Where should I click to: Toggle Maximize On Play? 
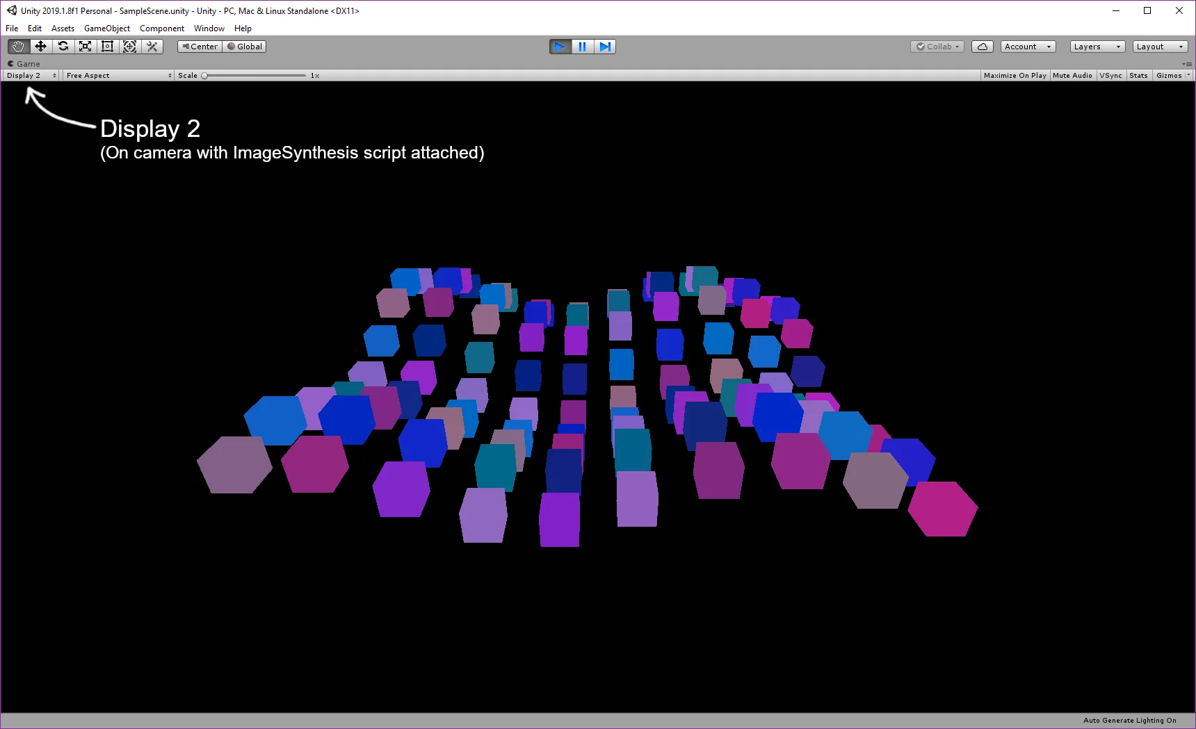click(x=1015, y=75)
